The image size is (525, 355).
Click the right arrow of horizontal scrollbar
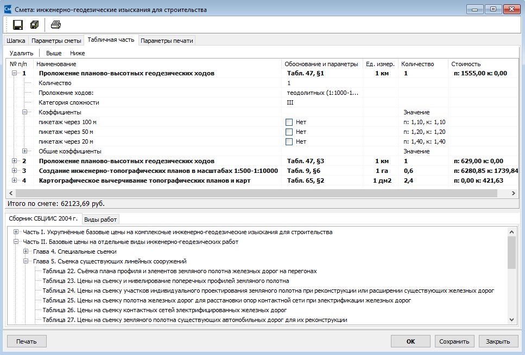coord(513,193)
